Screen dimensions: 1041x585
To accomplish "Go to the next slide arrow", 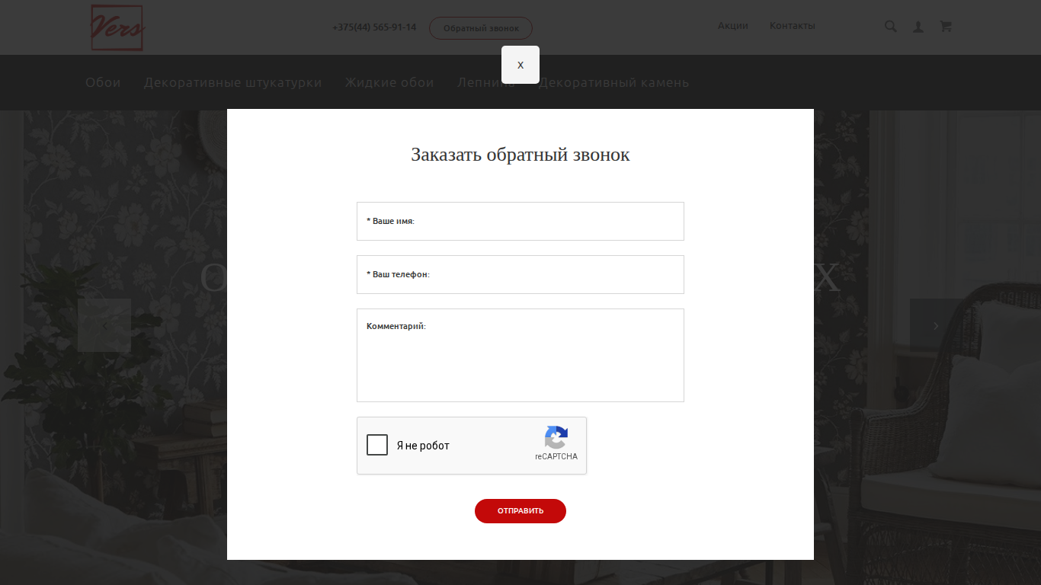I will [x=937, y=325].
